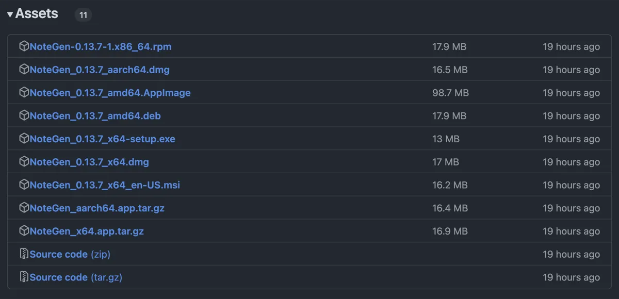Image resolution: width=619 pixels, height=299 pixels.
Task: Download NoteGen_0.13.7_x64-setup.exe installer
Action: [x=103, y=139]
